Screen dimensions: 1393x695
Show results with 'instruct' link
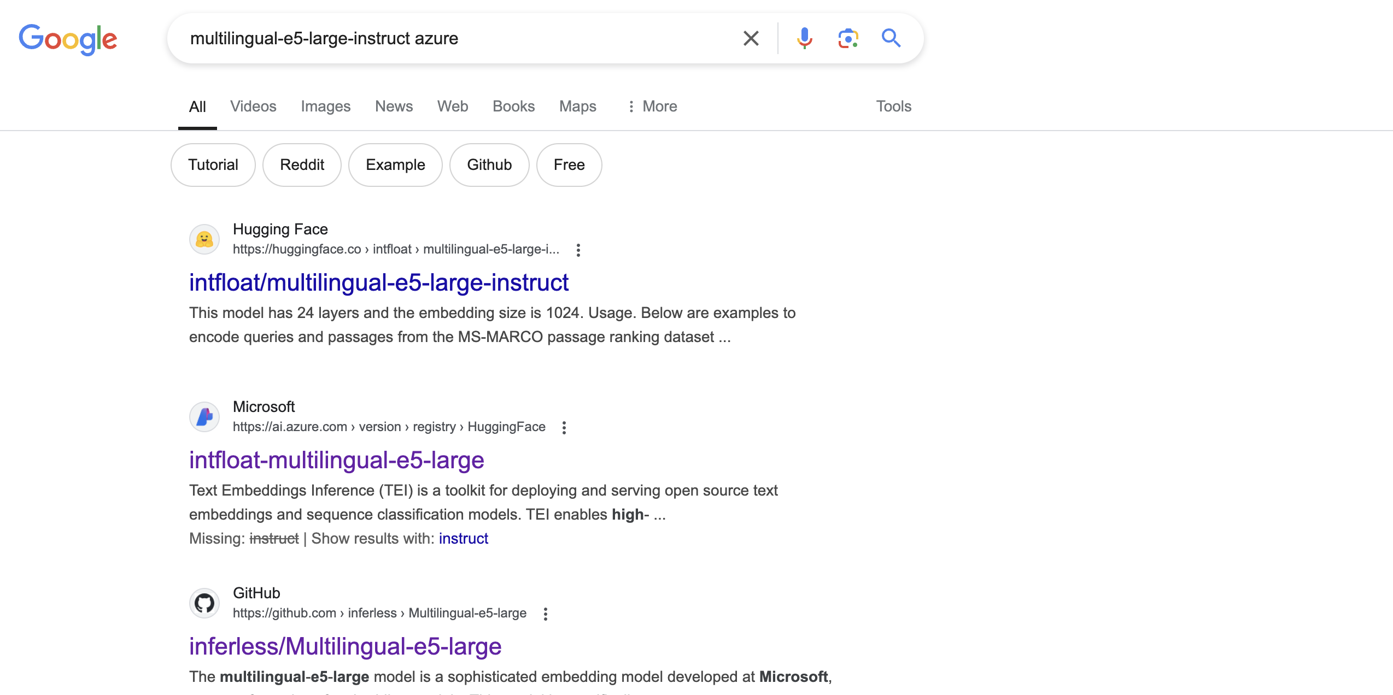click(464, 539)
